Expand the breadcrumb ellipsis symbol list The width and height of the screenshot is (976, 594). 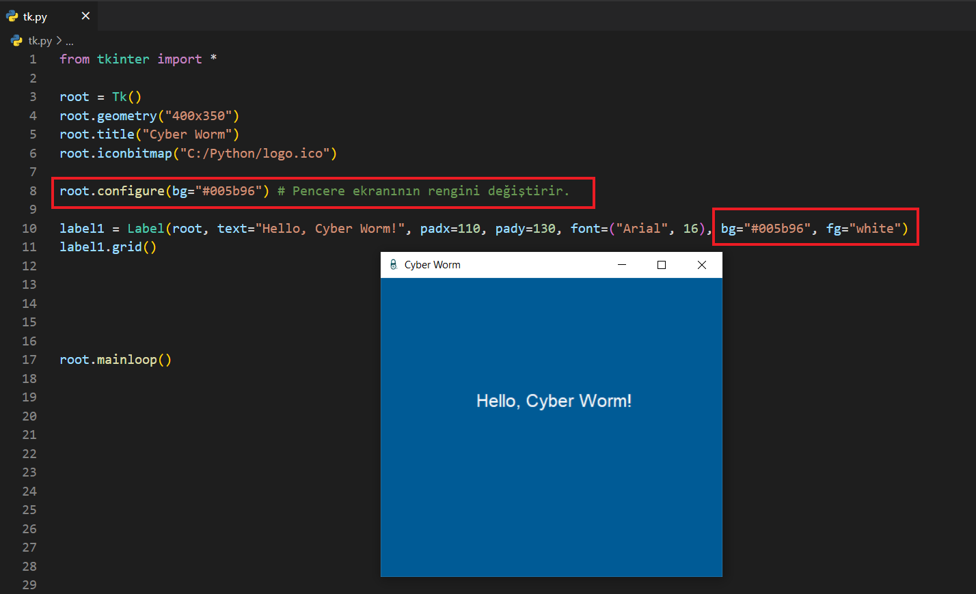pyautogui.click(x=70, y=41)
